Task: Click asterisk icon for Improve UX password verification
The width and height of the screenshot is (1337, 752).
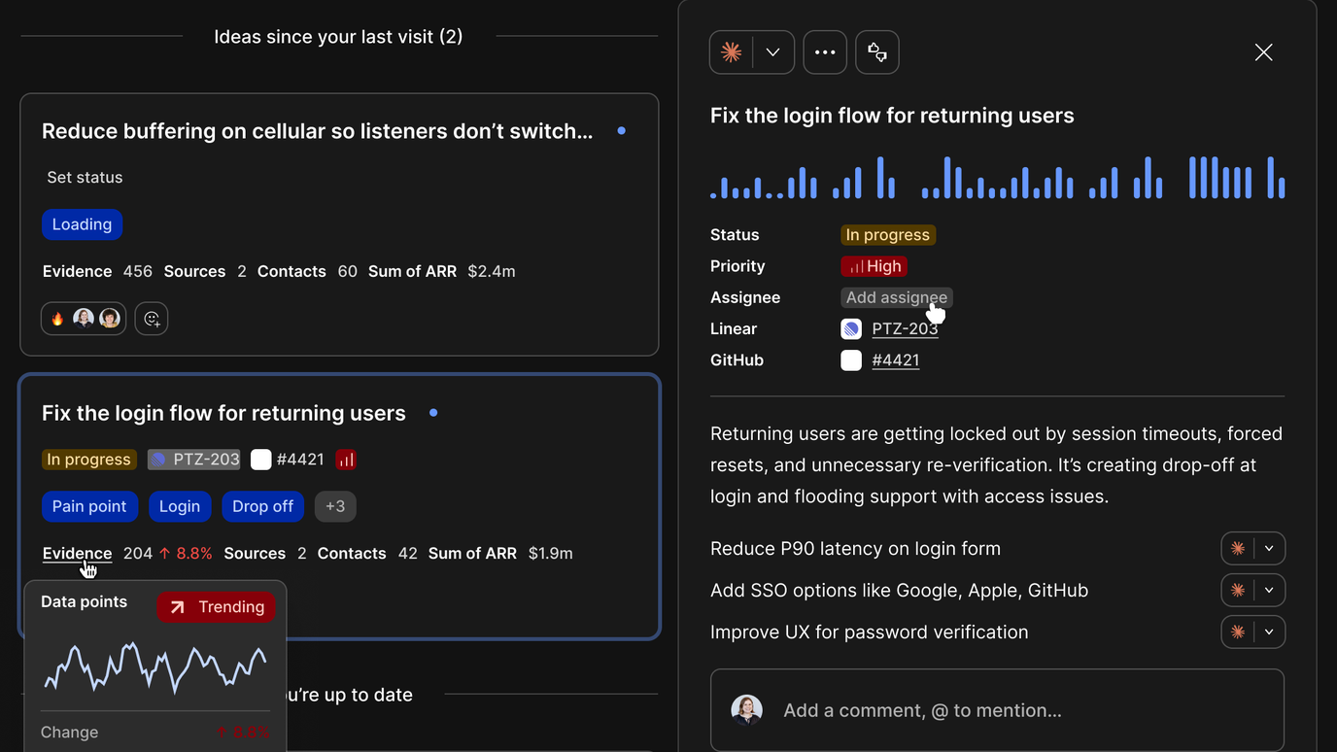Action: click(x=1238, y=632)
